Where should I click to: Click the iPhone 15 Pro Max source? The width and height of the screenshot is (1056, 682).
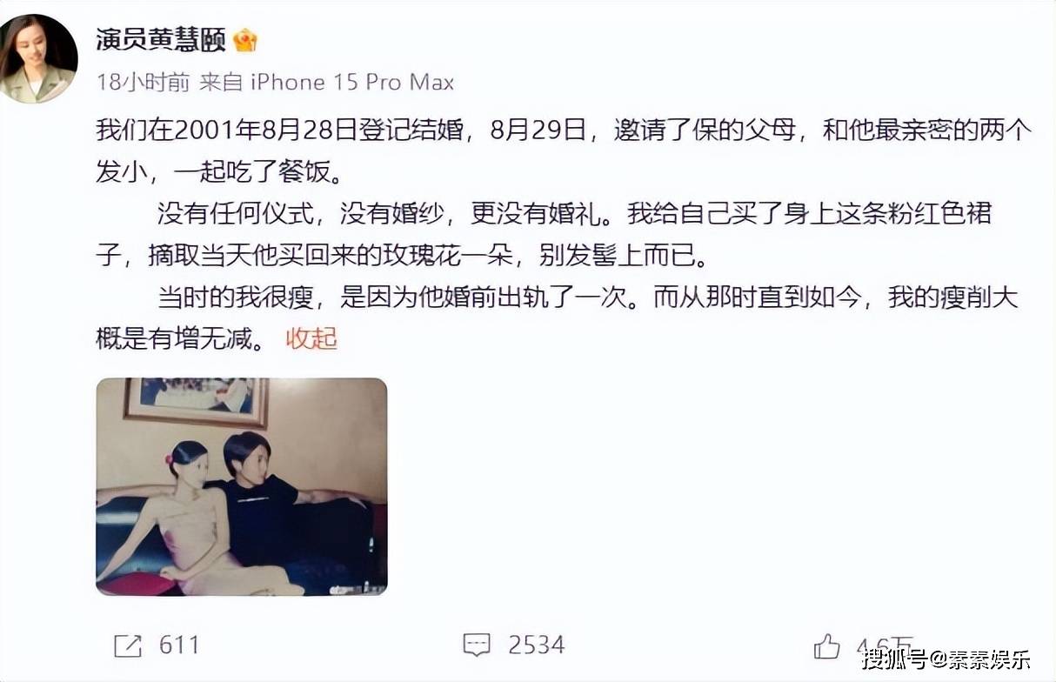(x=352, y=83)
